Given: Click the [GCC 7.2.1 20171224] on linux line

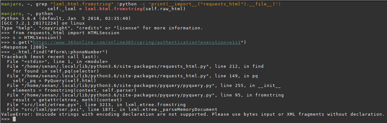Looking at the screenshot, I should 43,23.
